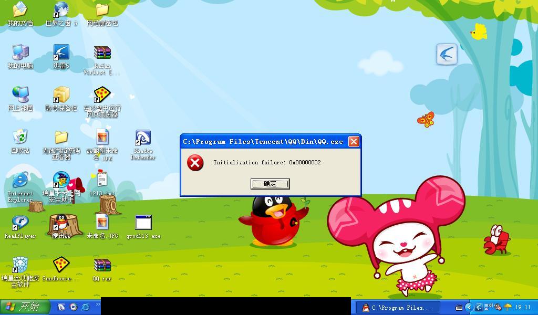
Task: Select the QQ.rar archive icon
Action: point(102,269)
